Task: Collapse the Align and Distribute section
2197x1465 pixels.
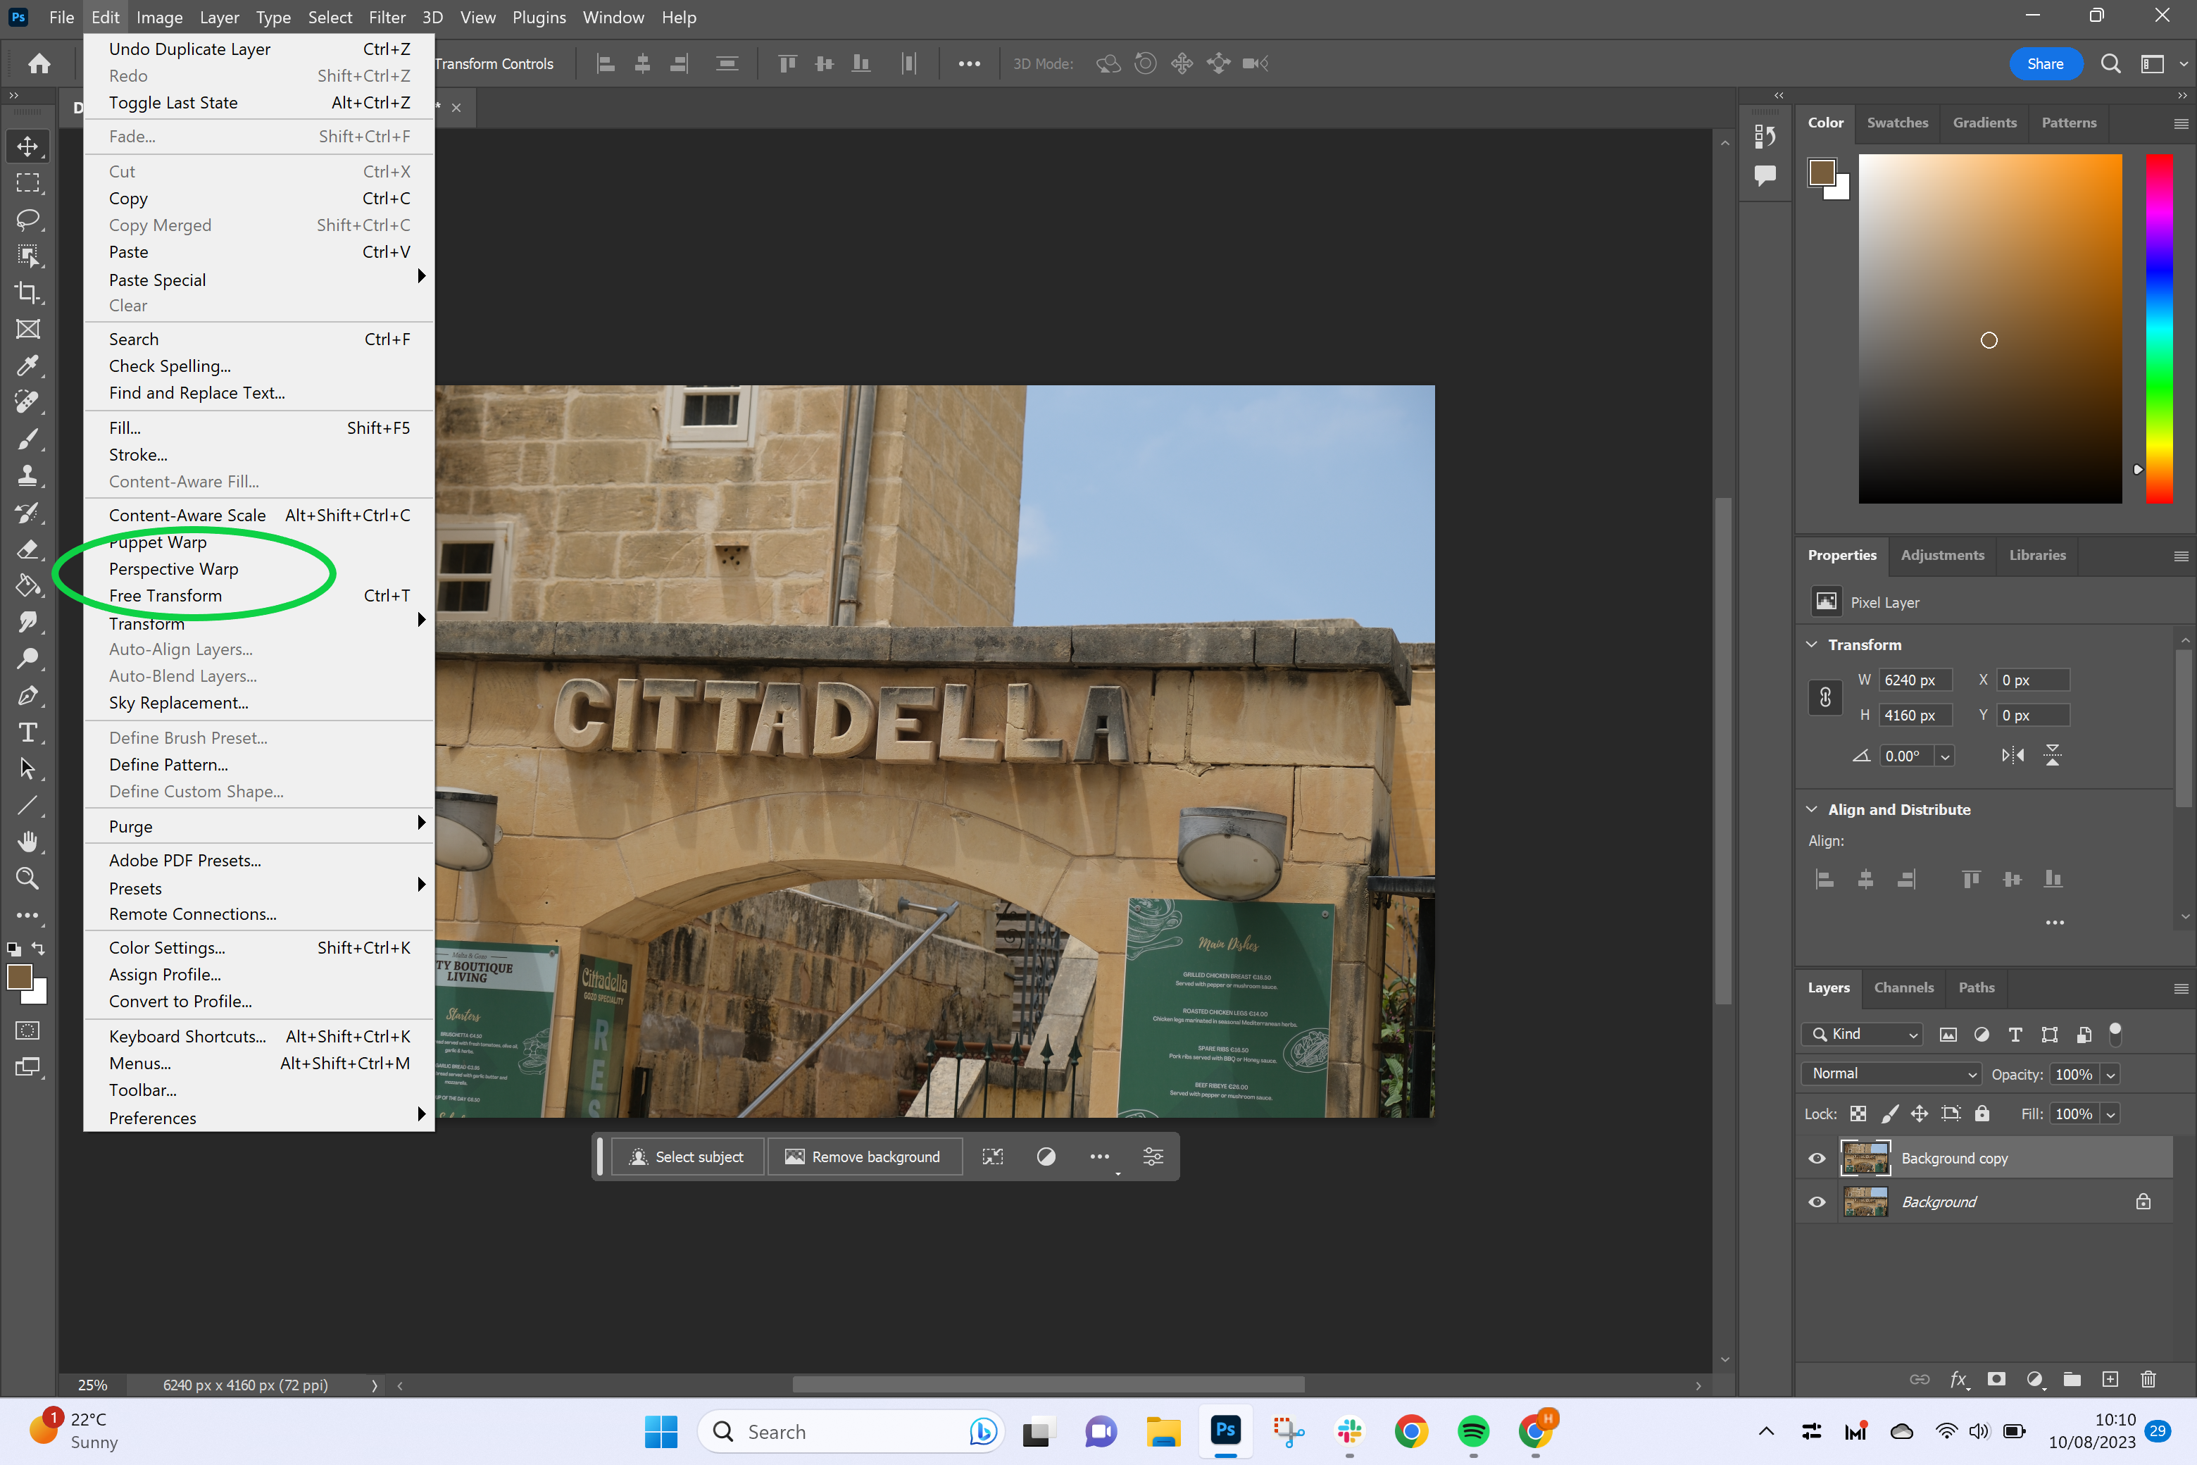Action: coord(1812,809)
